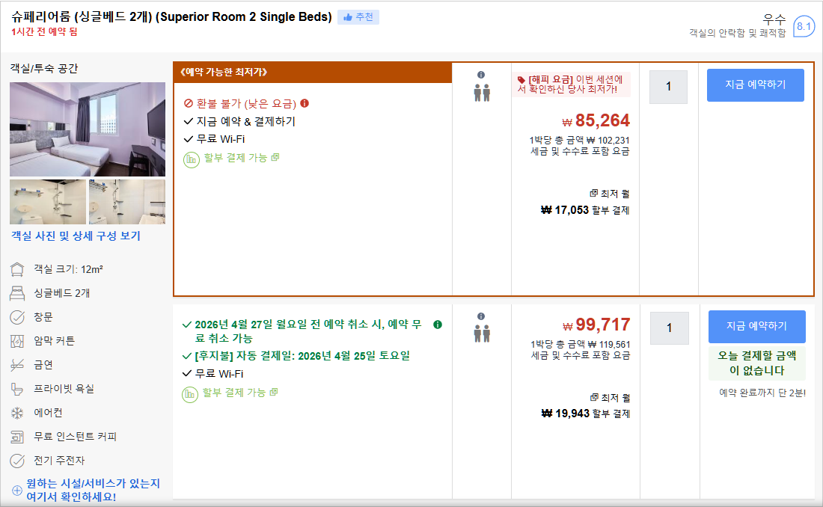Click the snowflake air conditioning icon
823x507 pixels.
[x=17, y=413]
